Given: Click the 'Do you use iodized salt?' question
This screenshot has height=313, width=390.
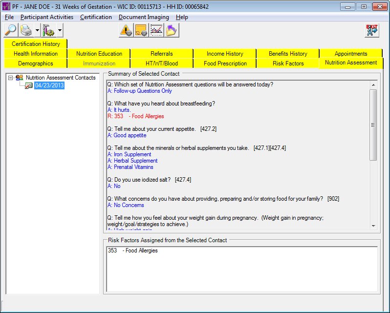Looking at the screenshot, I should (x=149, y=180).
